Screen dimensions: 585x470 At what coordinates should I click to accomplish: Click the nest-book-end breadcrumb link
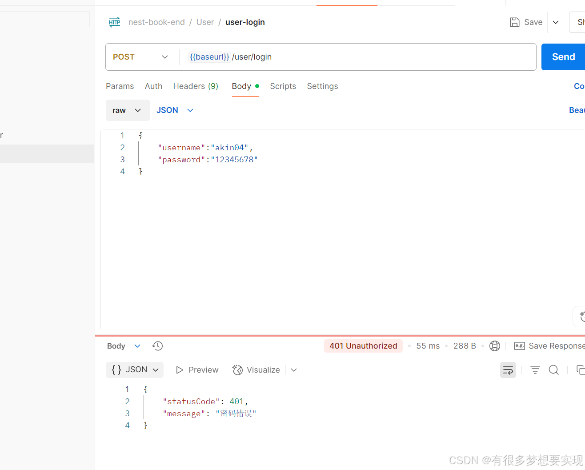(156, 22)
